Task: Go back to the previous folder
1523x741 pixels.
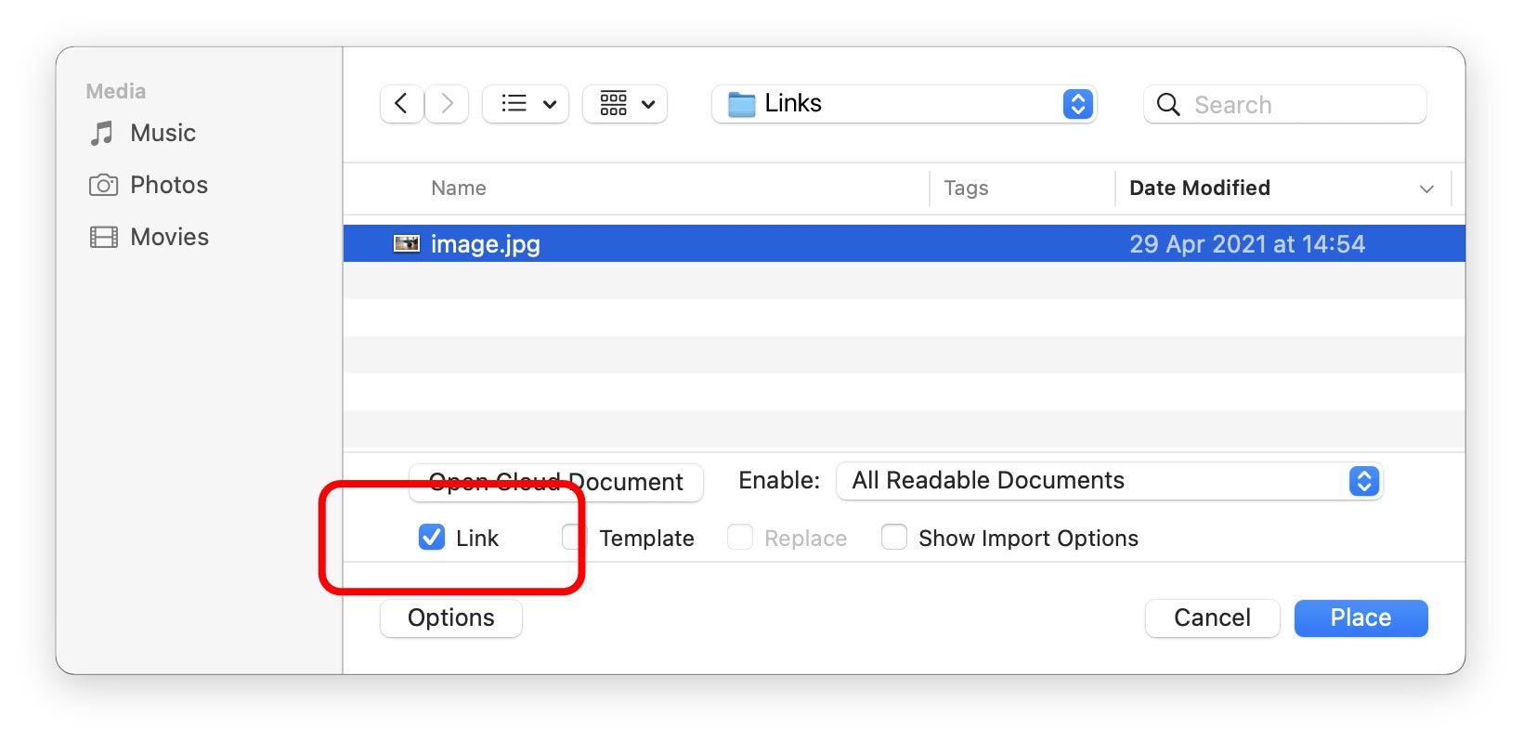Action: [401, 104]
